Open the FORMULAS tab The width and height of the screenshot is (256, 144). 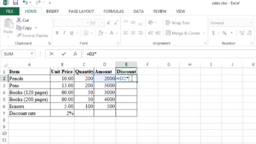click(x=114, y=11)
